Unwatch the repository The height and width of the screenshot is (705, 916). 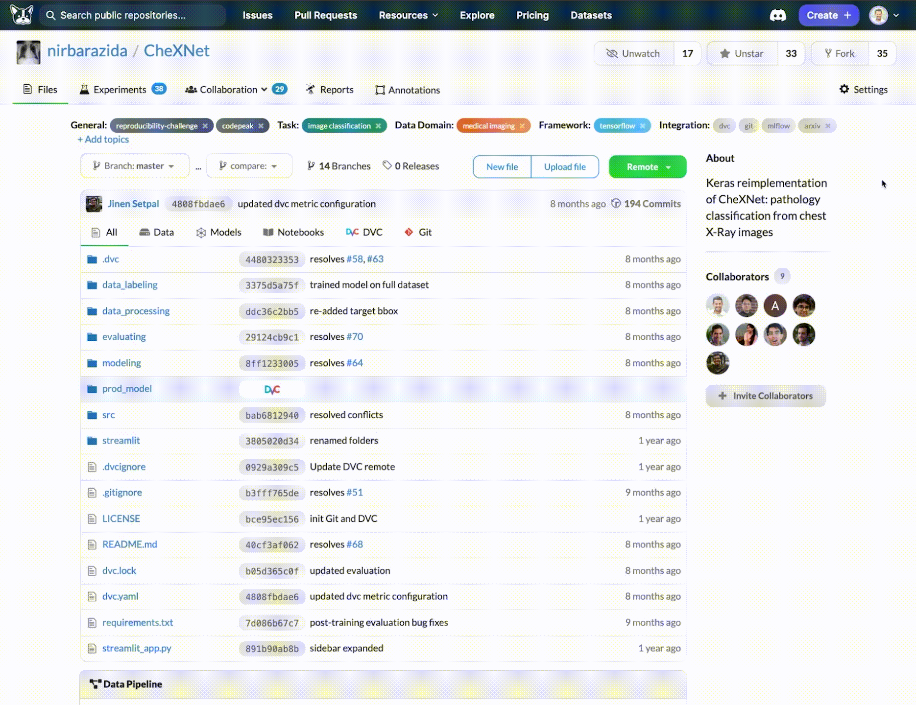634,53
